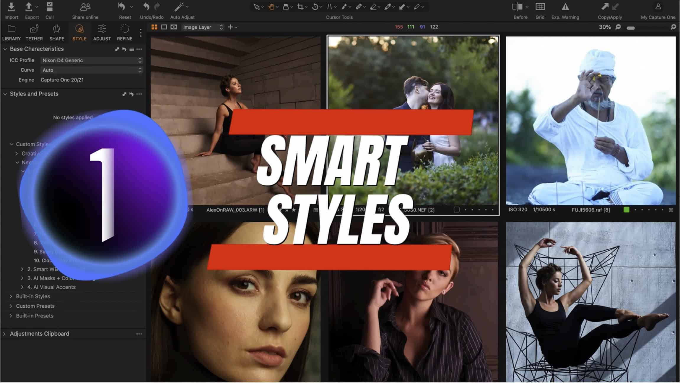680x383 pixels.
Task: Click the Undo arrow
Action: pyautogui.click(x=146, y=7)
